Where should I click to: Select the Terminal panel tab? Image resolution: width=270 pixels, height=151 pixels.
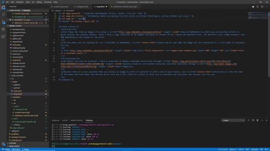click(89, 120)
